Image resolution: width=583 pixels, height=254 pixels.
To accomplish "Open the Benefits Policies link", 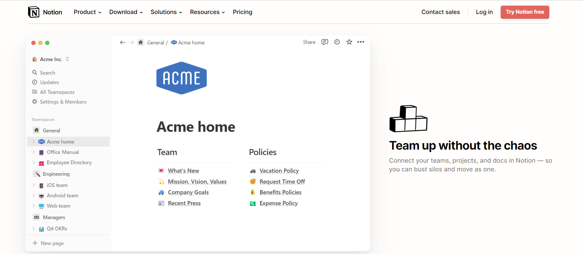I will [280, 192].
